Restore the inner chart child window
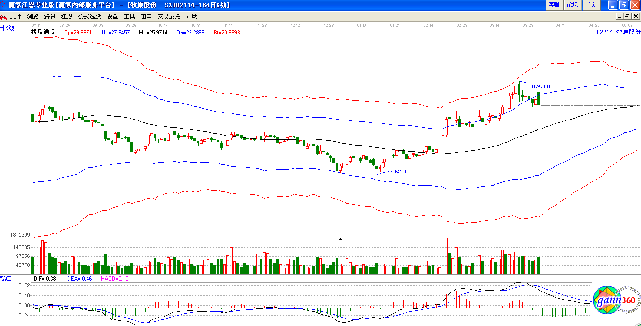The width and height of the screenshot is (641, 326). (x=628, y=16)
